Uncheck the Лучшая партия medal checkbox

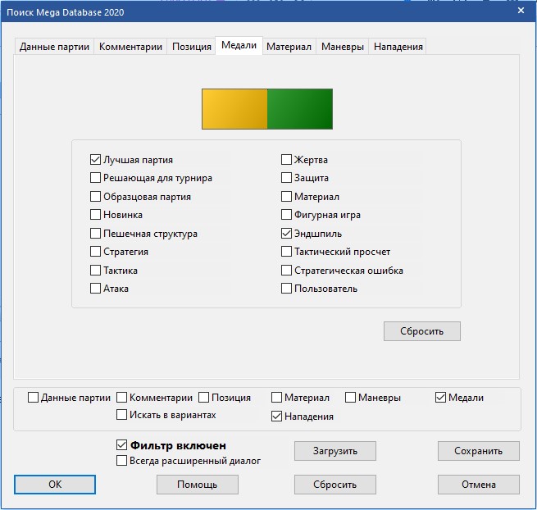96,160
